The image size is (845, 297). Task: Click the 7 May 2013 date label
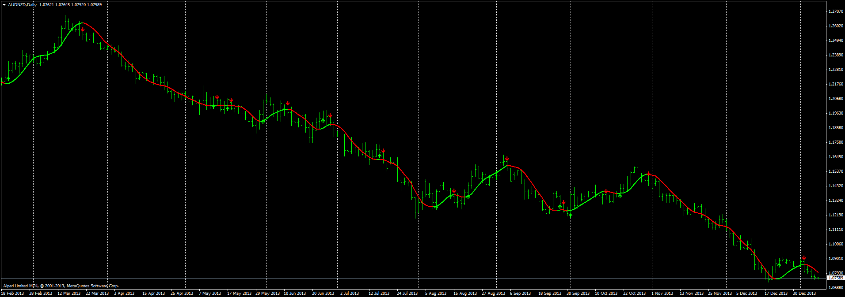210,293
